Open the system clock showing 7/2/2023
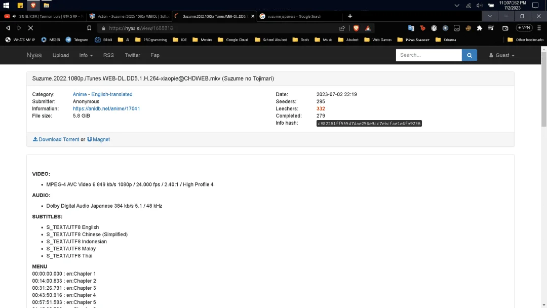This screenshot has height=308, width=547. point(512,5)
